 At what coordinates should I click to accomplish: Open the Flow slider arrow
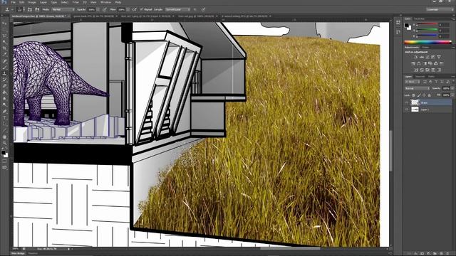click(x=128, y=9)
